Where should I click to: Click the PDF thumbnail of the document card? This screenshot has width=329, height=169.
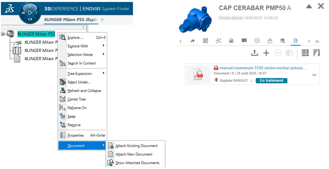pos(198,74)
